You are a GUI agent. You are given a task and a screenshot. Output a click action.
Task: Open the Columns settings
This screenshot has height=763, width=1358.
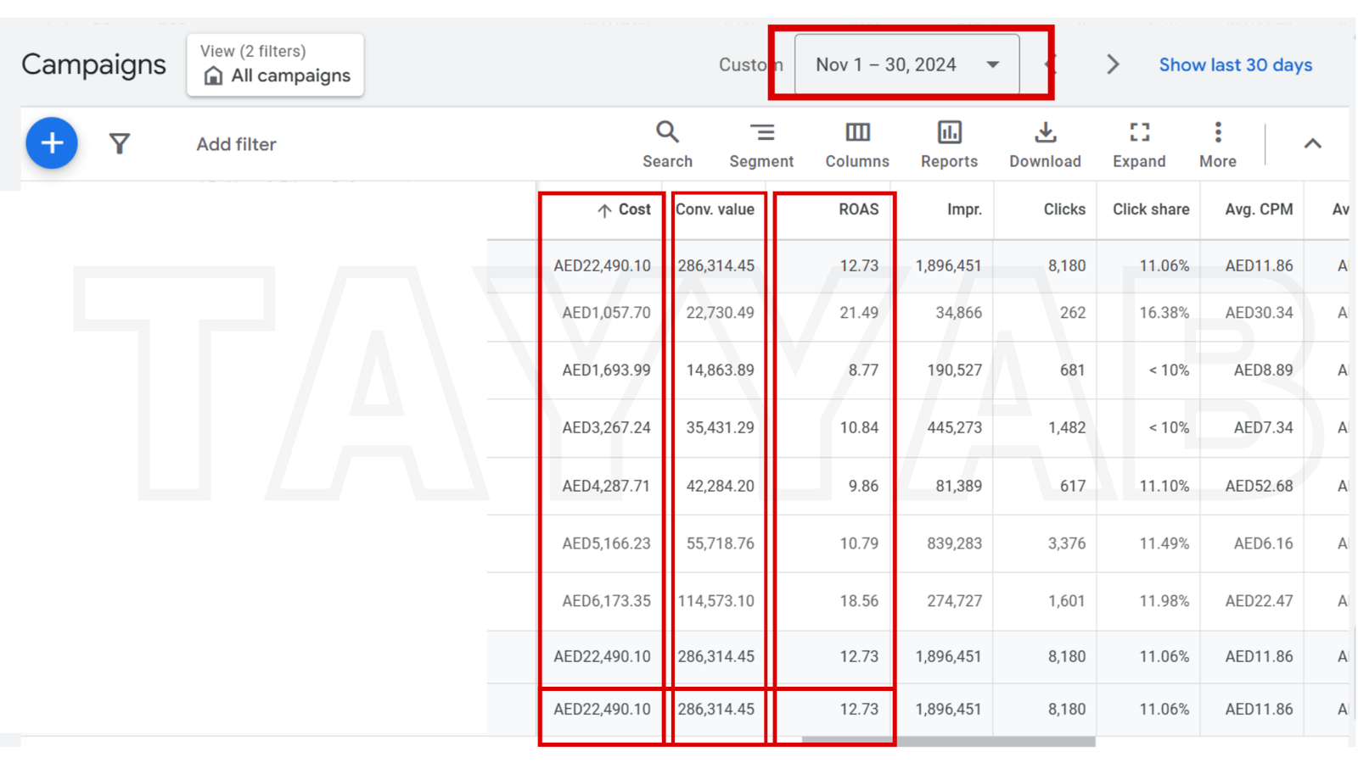tap(857, 144)
